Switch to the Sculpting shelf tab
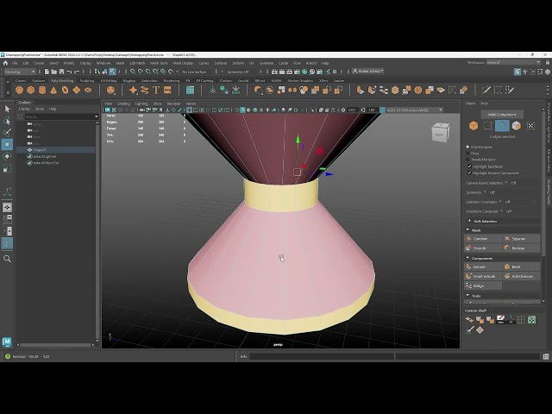Image resolution: width=552 pixels, height=414 pixels. tap(87, 80)
